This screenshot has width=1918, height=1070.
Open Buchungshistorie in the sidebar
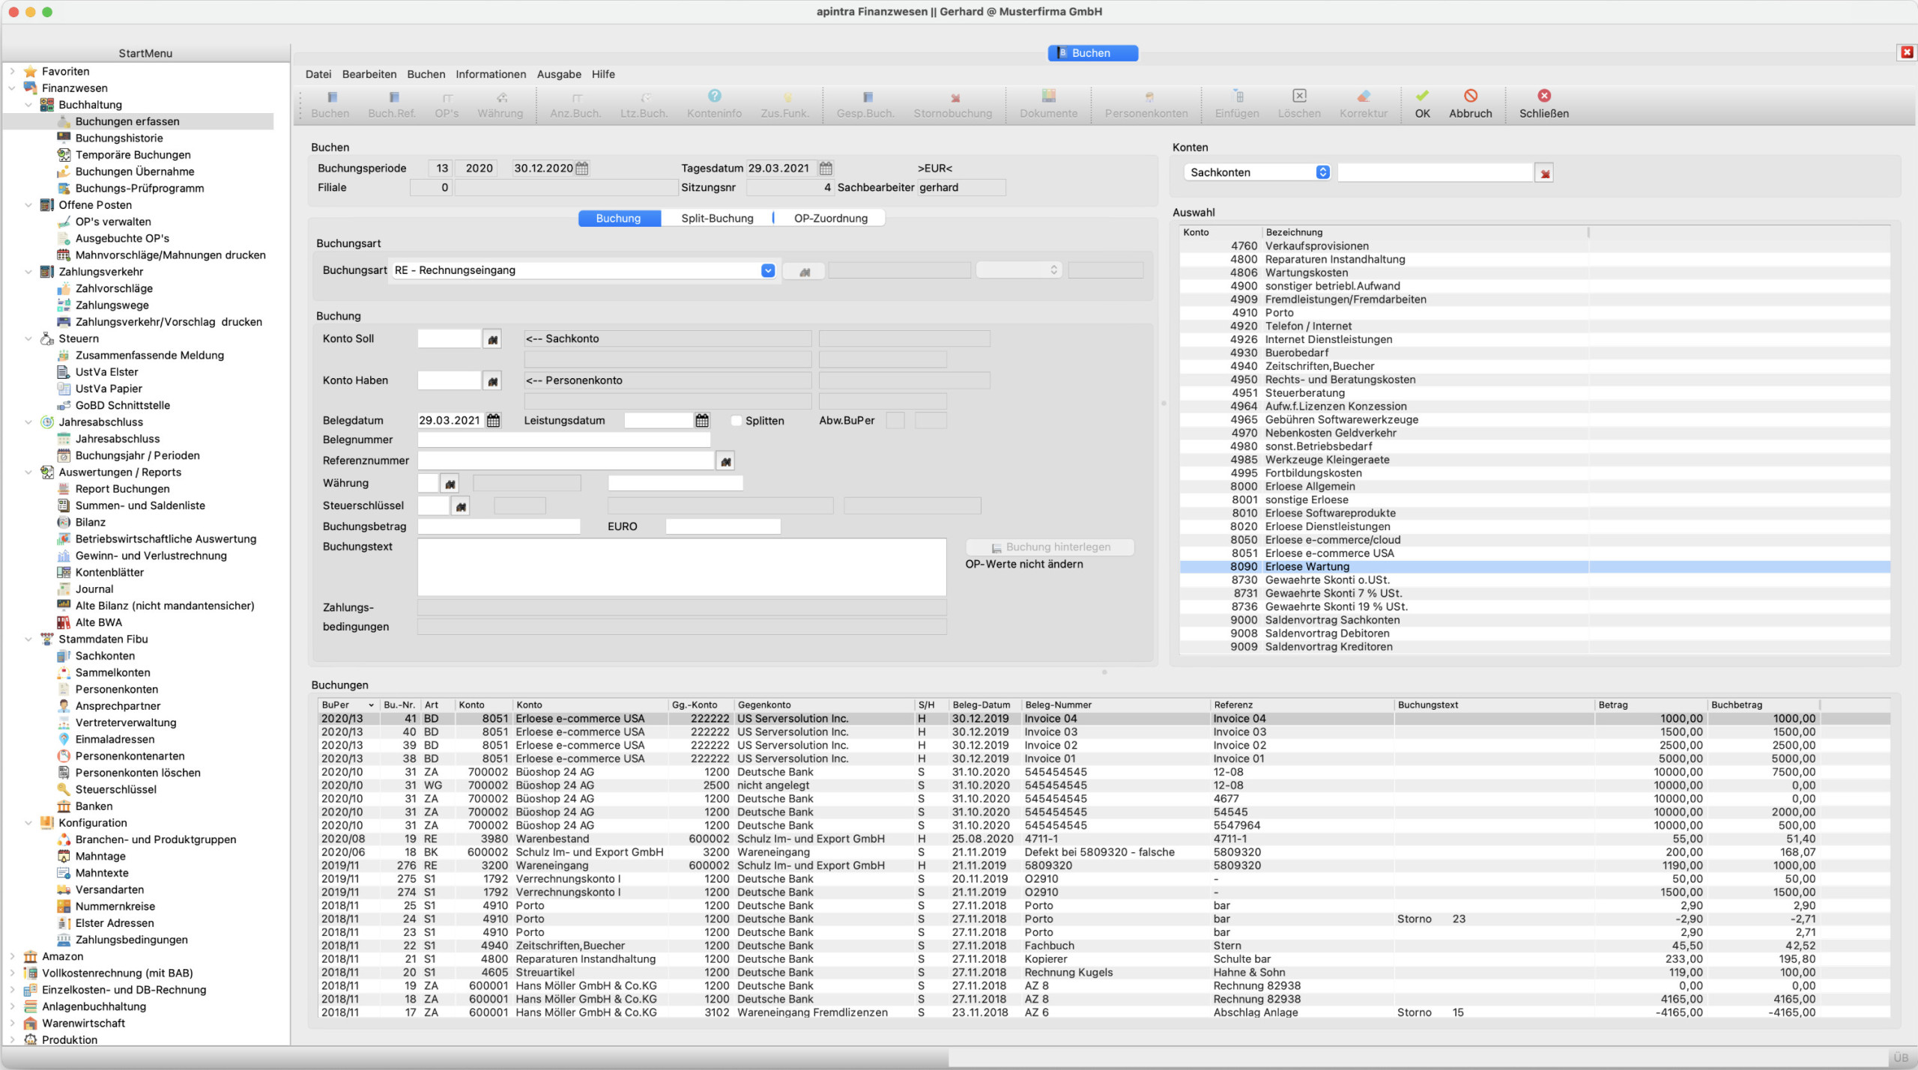coord(118,138)
